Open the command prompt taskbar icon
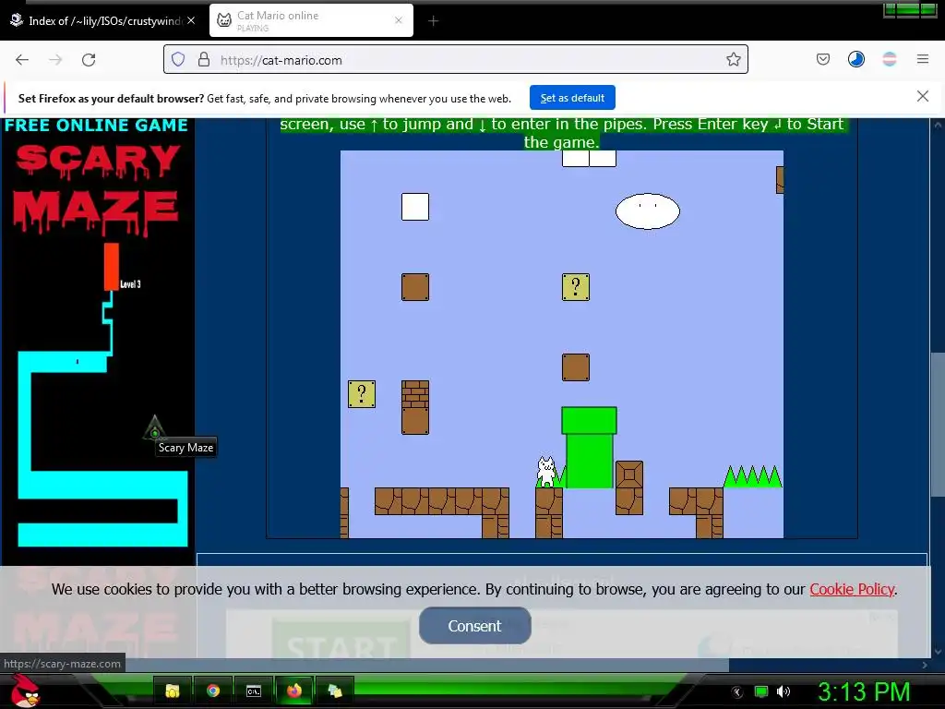Screen dimensions: 945x709 point(253,691)
